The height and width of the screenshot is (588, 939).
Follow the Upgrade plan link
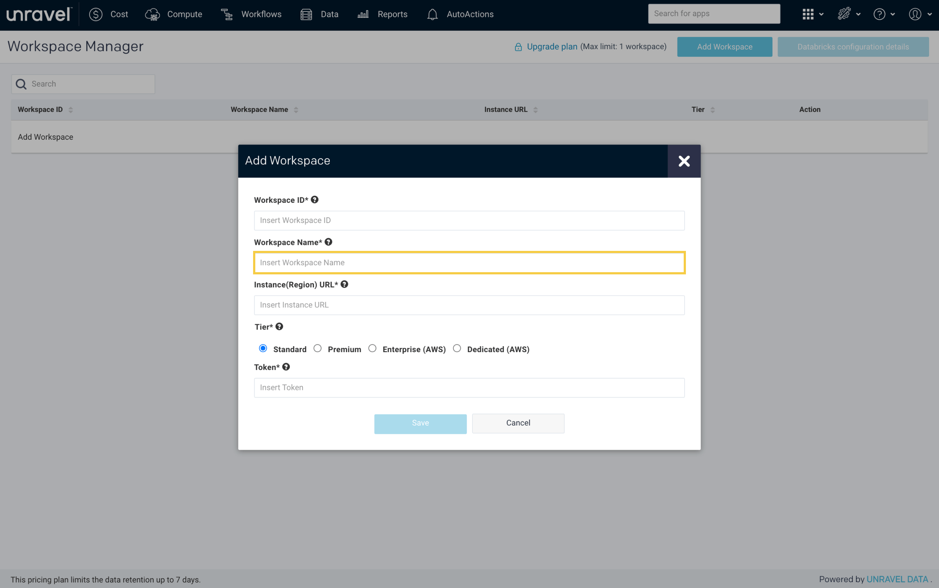[x=552, y=47]
